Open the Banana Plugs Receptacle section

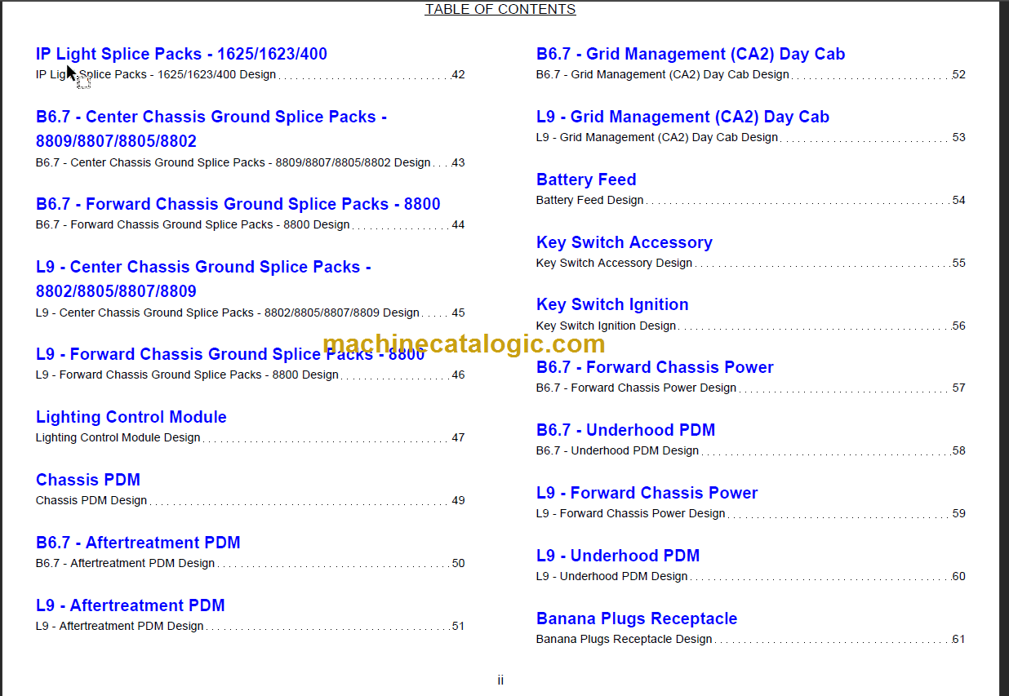point(637,618)
